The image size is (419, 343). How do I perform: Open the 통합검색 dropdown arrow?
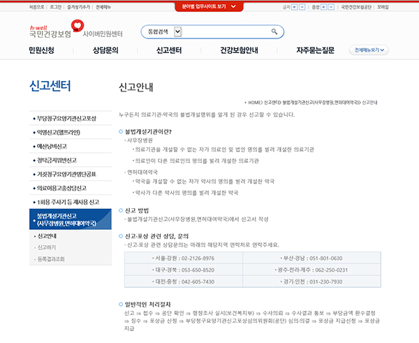177,31
